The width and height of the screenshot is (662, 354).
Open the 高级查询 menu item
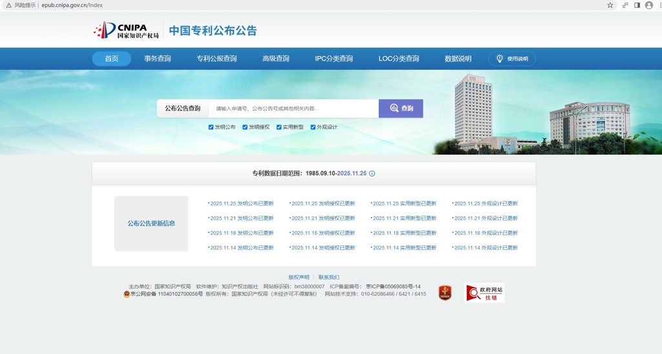[275, 59]
